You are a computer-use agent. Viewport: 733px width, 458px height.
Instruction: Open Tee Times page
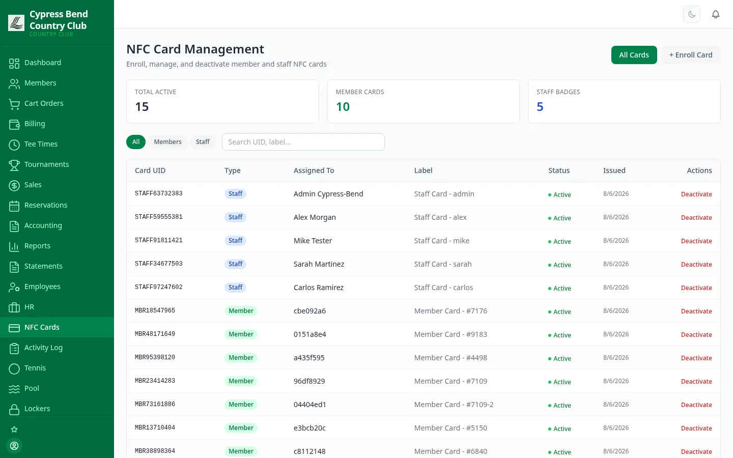coord(57,144)
